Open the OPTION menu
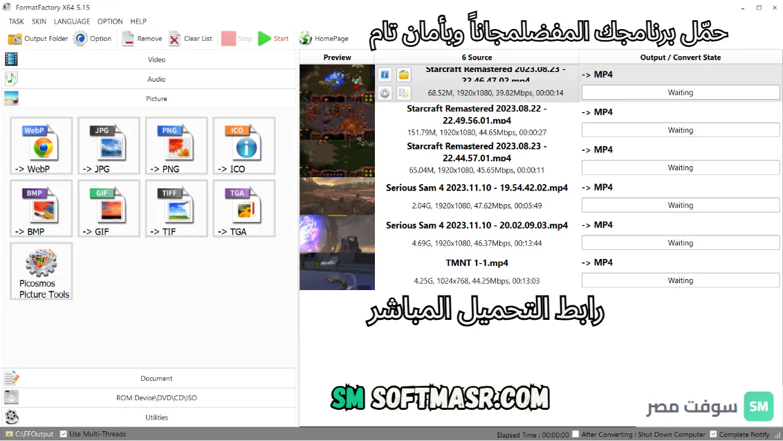 click(x=110, y=21)
